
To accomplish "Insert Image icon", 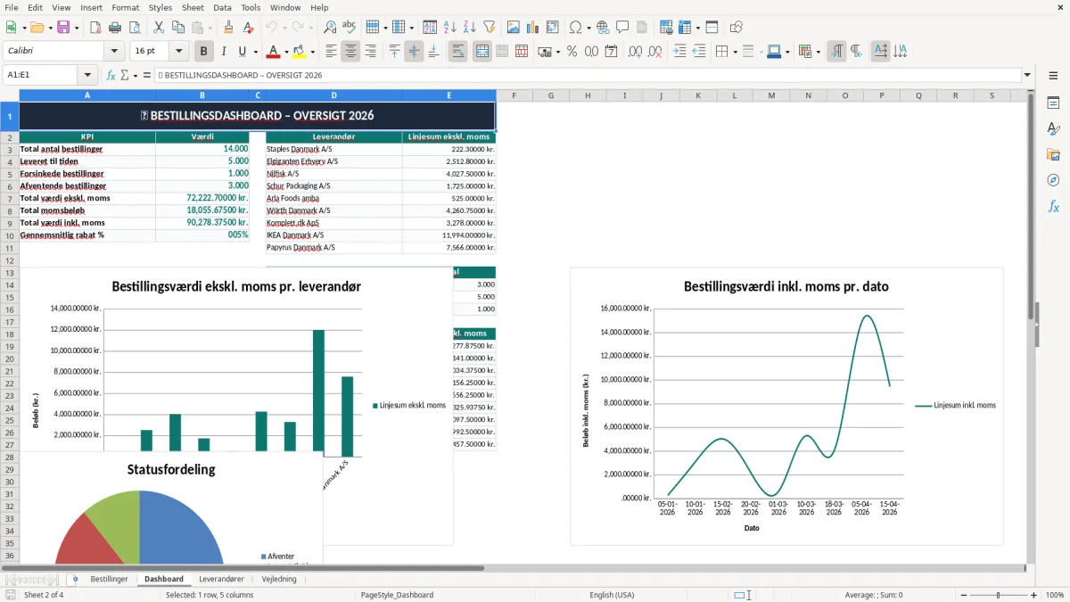I will (514, 28).
